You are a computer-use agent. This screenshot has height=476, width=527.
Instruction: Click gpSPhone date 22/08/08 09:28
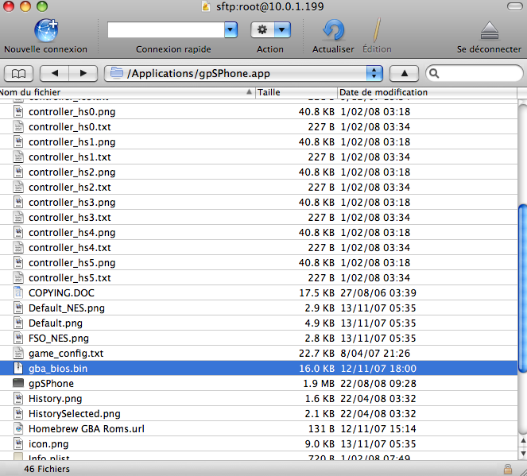point(378,384)
